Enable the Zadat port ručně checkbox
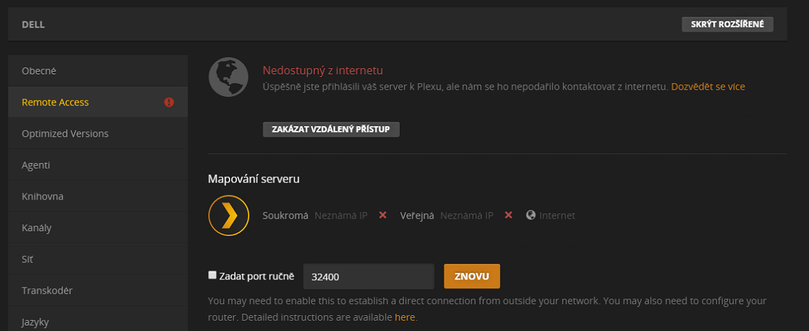 click(212, 275)
